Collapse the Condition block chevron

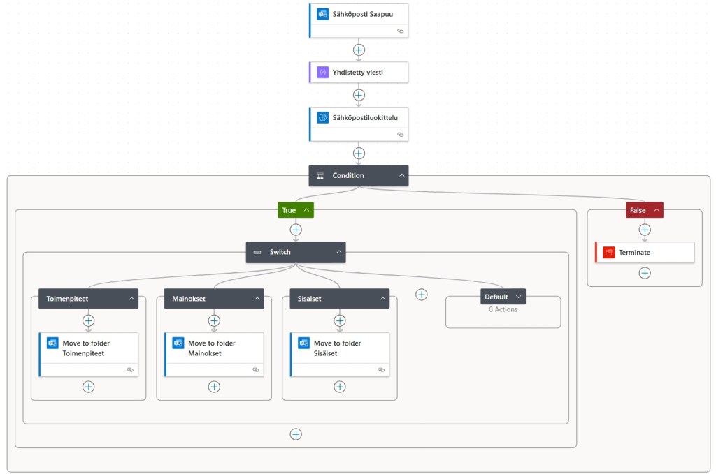point(401,176)
